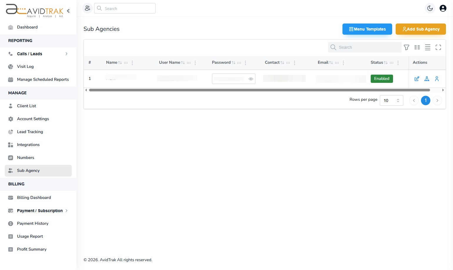Click the Status column drag handle
The image size is (453, 270).
[x=392, y=63]
